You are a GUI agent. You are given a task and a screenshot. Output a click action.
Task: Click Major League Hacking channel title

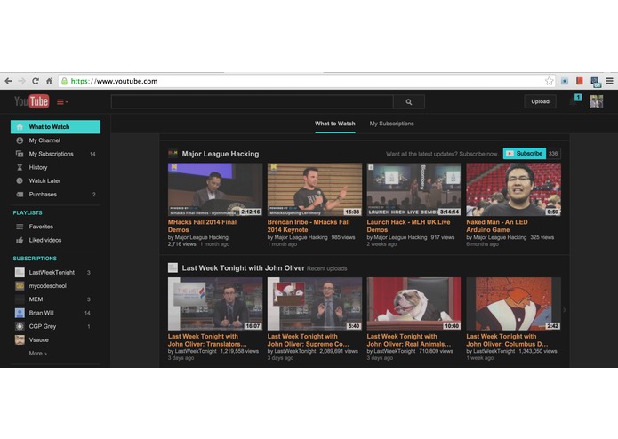coord(221,154)
